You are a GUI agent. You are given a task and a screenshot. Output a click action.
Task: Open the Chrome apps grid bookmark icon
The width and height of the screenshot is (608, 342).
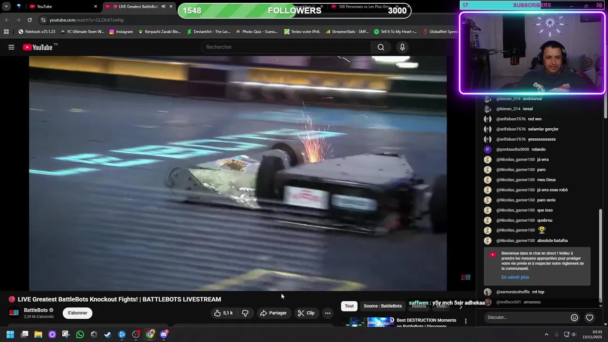click(x=6, y=32)
